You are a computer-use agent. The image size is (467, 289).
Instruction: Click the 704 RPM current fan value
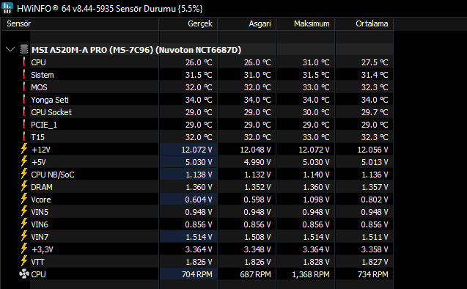[x=197, y=274]
